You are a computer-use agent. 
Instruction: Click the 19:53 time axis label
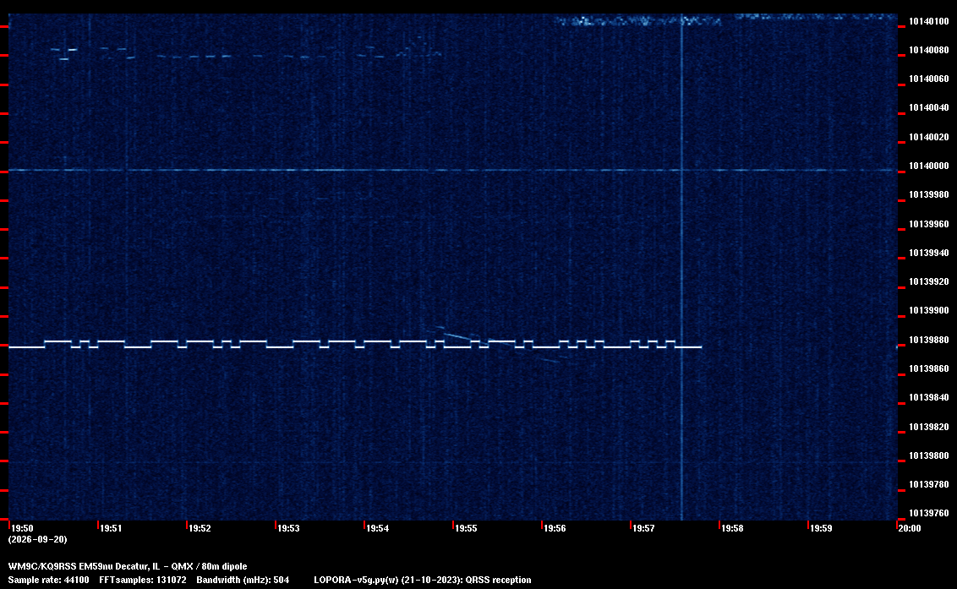[288, 528]
